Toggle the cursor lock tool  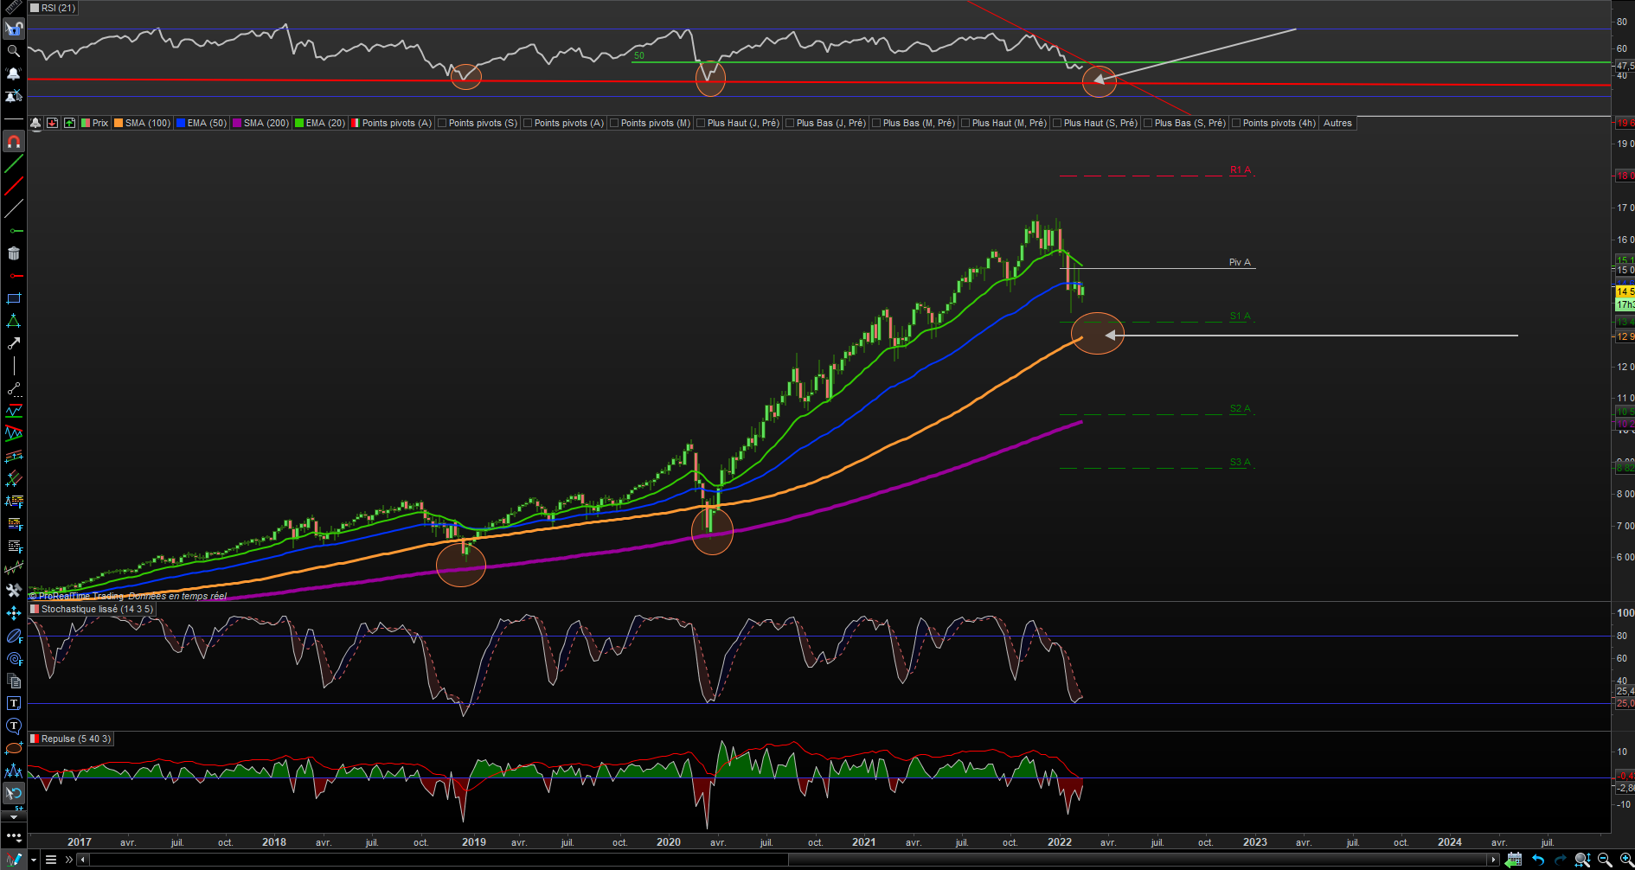tap(13, 29)
